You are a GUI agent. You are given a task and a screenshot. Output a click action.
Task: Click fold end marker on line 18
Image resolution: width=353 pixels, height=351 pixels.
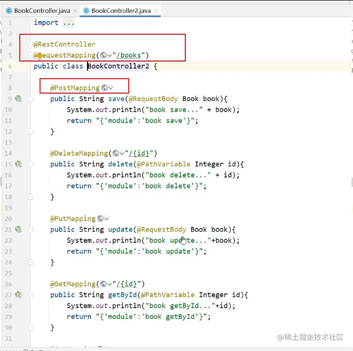(x=30, y=197)
